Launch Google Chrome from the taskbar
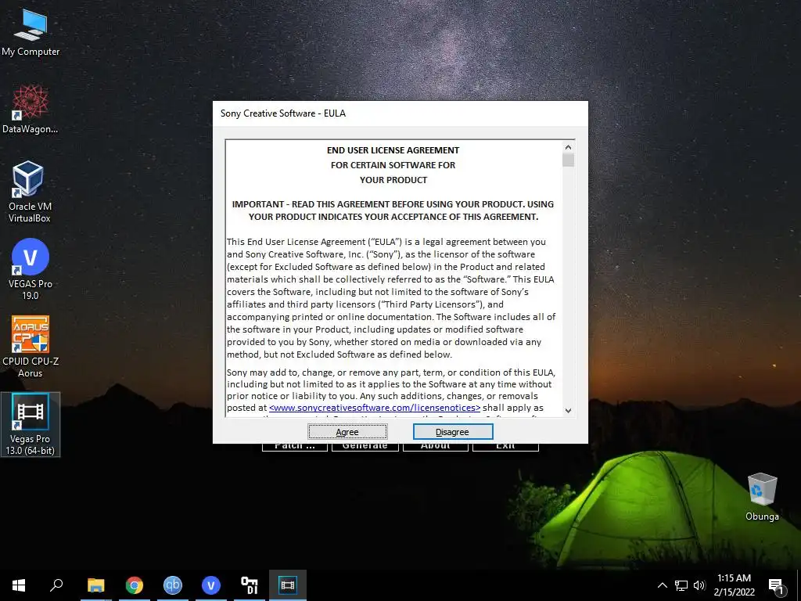This screenshot has width=801, height=601. pyautogui.click(x=135, y=585)
